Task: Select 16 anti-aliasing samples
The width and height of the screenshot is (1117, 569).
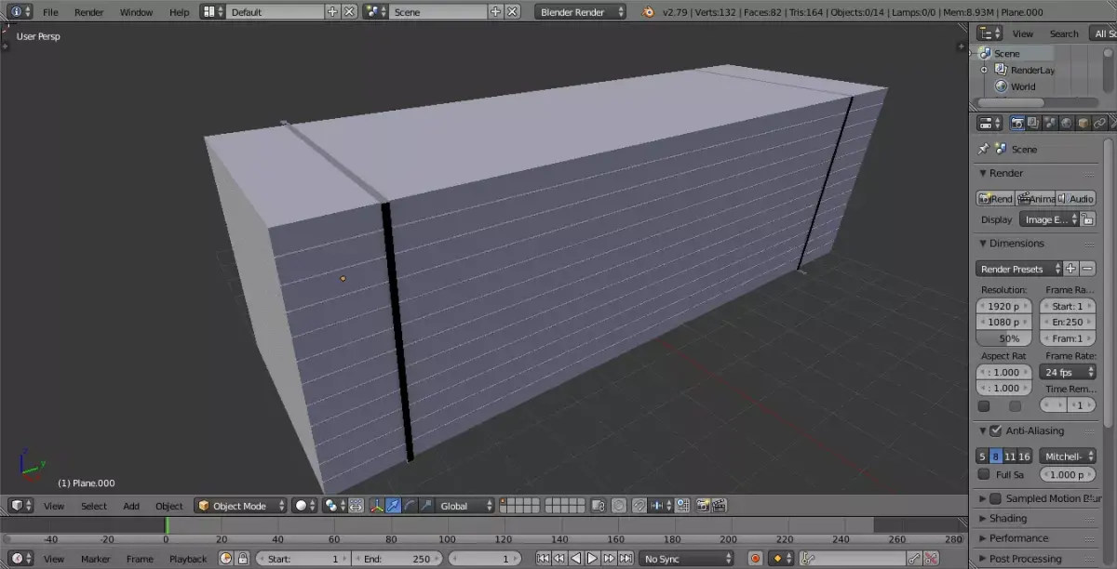Action: pyautogui.click(x=1024, y=457)
